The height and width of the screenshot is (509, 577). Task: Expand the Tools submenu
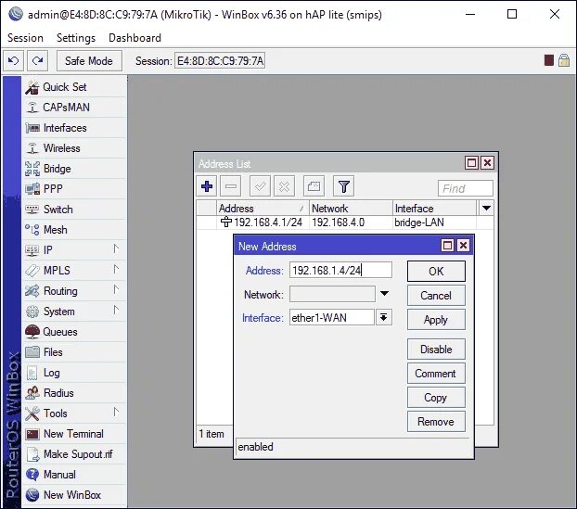click(73, 414)
